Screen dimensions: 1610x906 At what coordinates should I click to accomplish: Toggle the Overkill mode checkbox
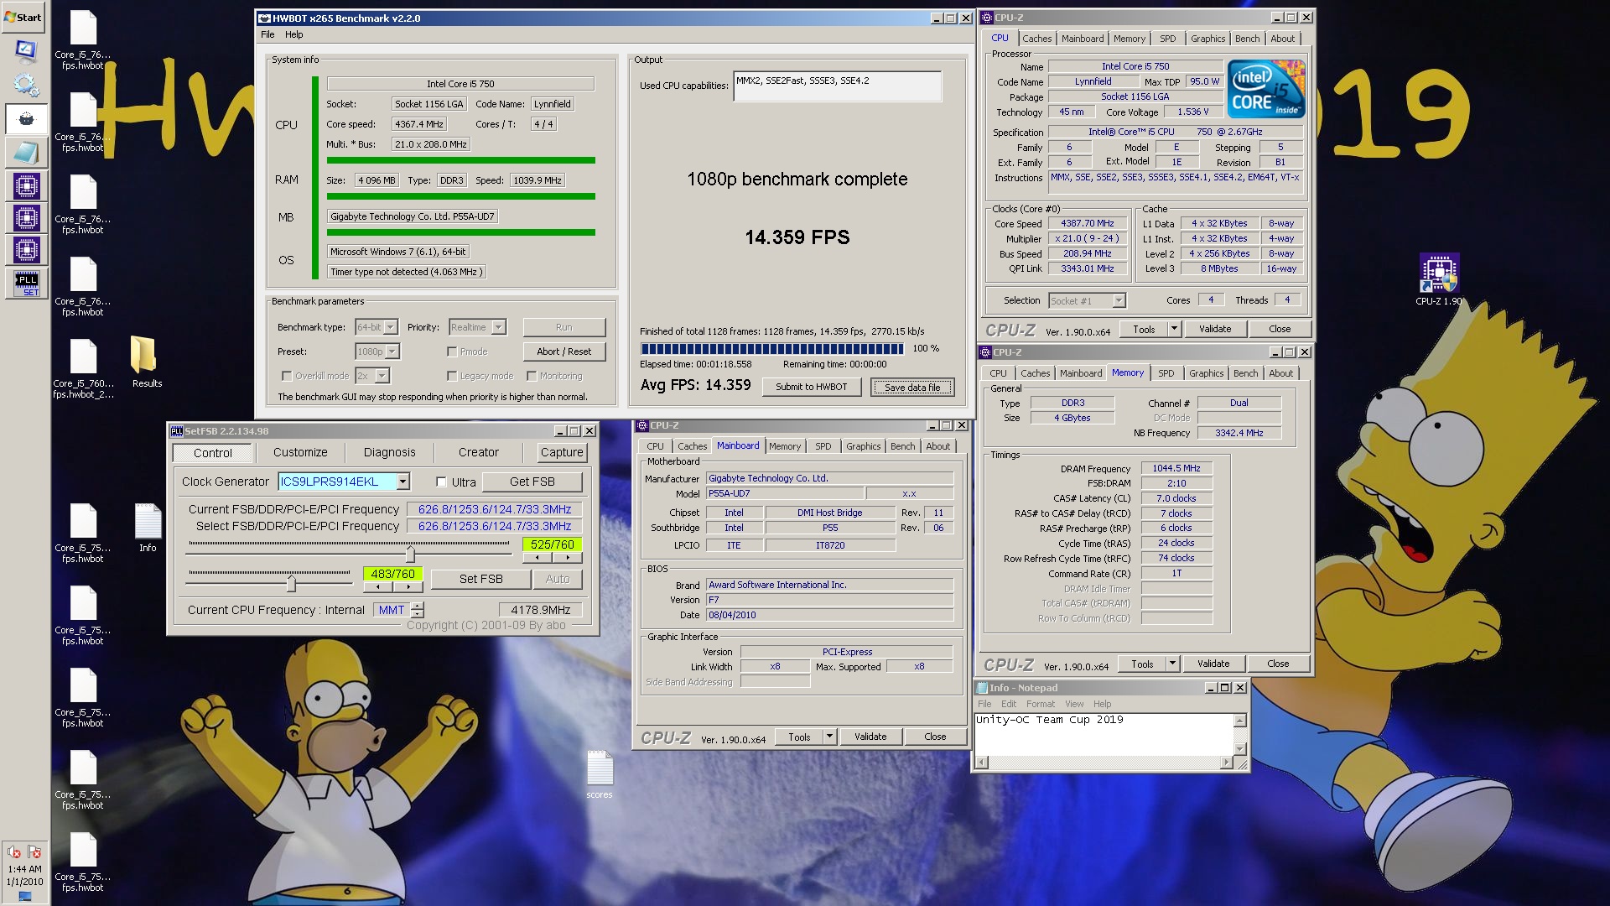pyautogui.click(x=287, y=376)
